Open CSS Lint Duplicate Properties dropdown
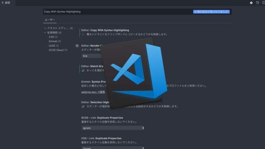Image resolution: width=265 pixels, height=149 pixels. (x=113, y=148)
